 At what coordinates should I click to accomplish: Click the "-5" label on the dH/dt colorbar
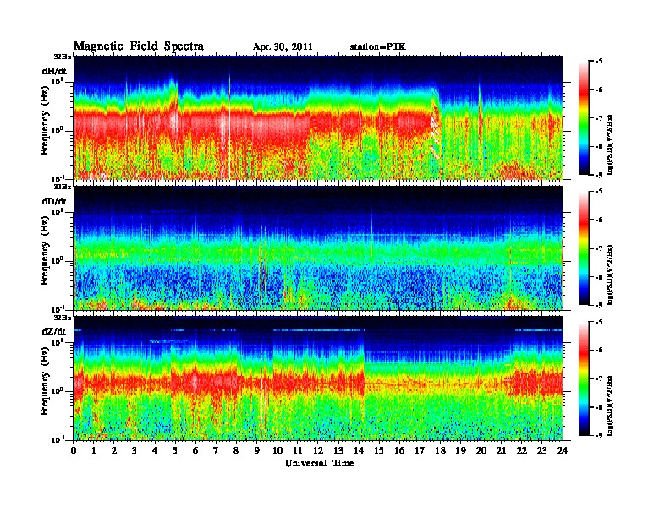599,62
